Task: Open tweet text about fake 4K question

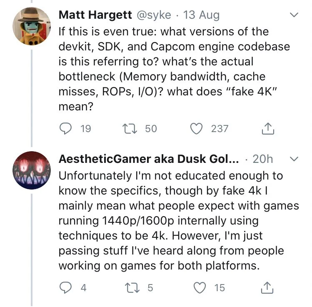Action: (x=174, y=69)
